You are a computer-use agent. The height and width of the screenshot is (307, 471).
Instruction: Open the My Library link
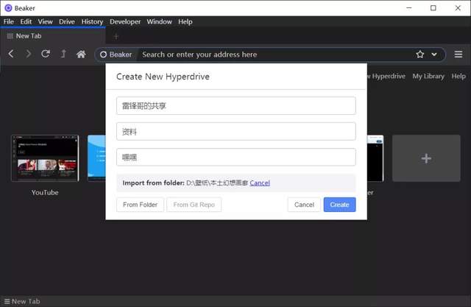pos(428,76)
